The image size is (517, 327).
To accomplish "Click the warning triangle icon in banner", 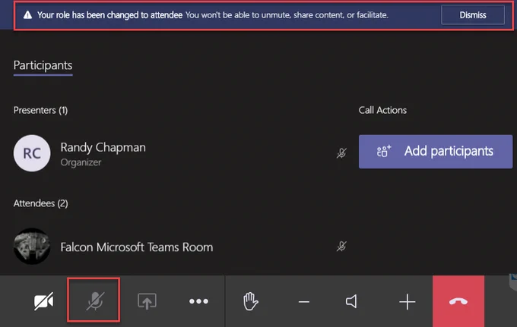I will click(x=28, y=15).
